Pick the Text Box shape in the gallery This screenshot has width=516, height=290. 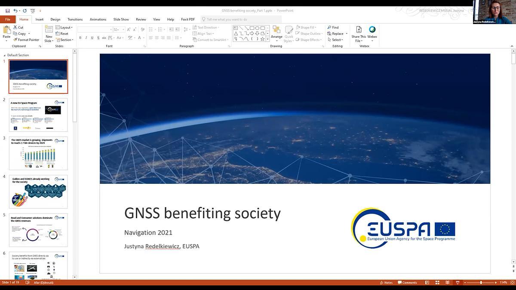point(236,28)
